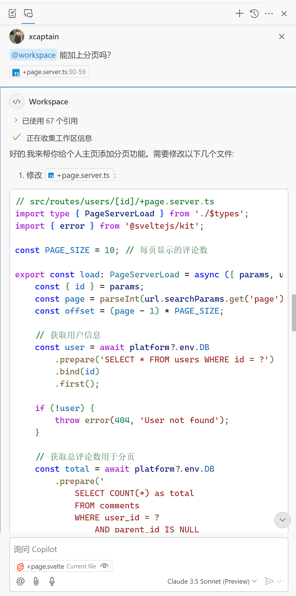Viewport: 296px width, 596px height.
Task: Click SELECT COUNT(*) as total line
Action: (134, 493)
